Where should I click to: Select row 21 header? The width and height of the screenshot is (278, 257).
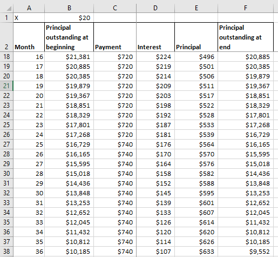pos(6,86)
